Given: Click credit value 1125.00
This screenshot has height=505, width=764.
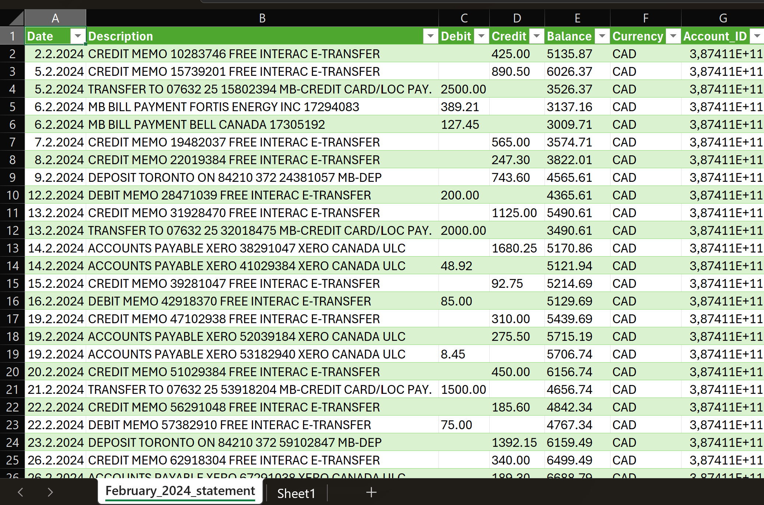Looking at the screenshot, I should tap(517, 213).
